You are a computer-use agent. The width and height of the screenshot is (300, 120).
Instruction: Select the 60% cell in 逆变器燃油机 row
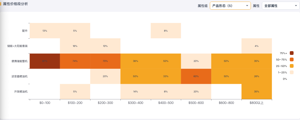pos(196,76)
